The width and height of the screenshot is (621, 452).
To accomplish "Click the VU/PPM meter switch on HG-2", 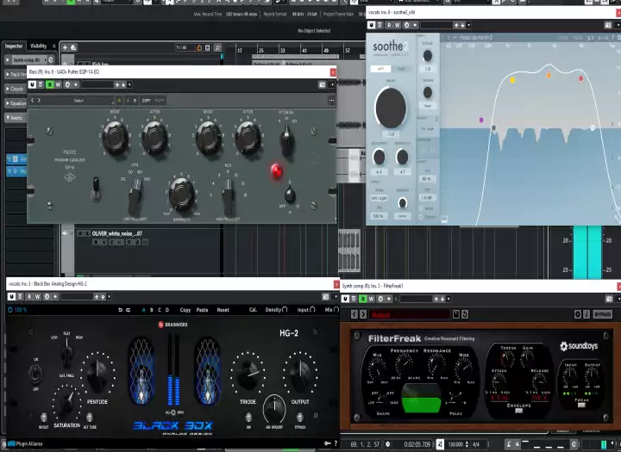I will pos(173,412).
